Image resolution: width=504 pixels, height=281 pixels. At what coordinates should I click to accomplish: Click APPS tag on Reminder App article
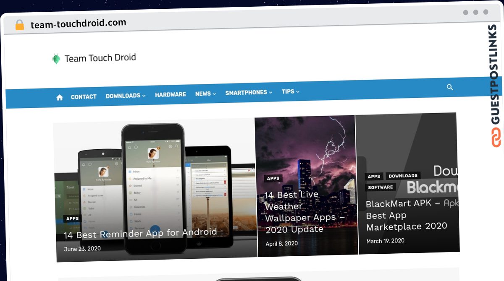point(72,219)
